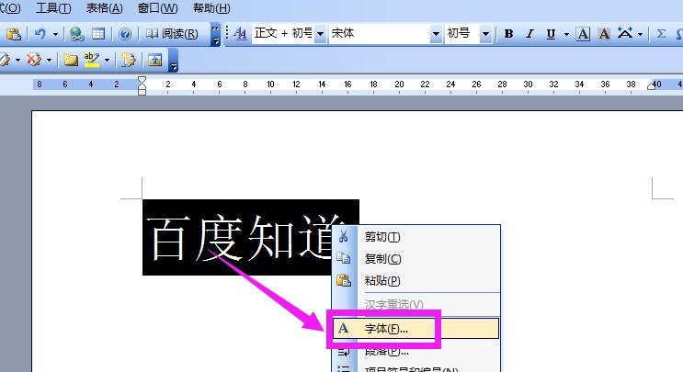Click grayed 汉字重选(V) context menu entry
This screenshot has height=372, width=683.
click(x=416, y=305)
